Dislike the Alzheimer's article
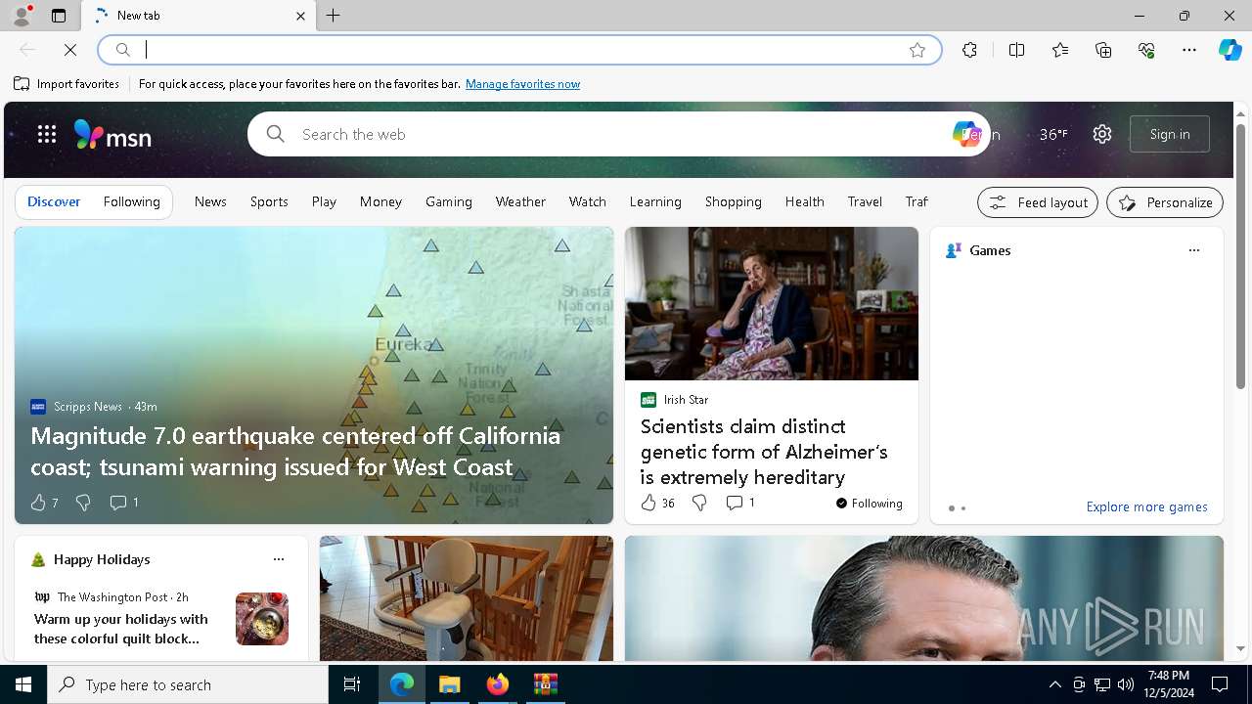This screenshot has height=704, width=1252. 699,503
